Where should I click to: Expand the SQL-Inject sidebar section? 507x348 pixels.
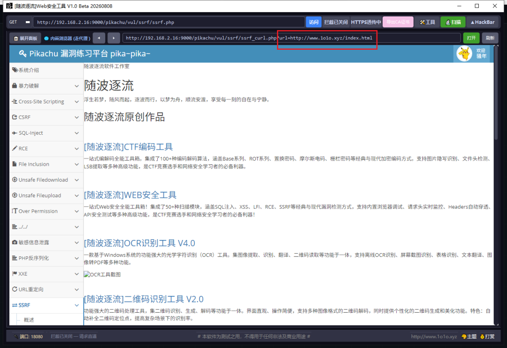(46, 133)
